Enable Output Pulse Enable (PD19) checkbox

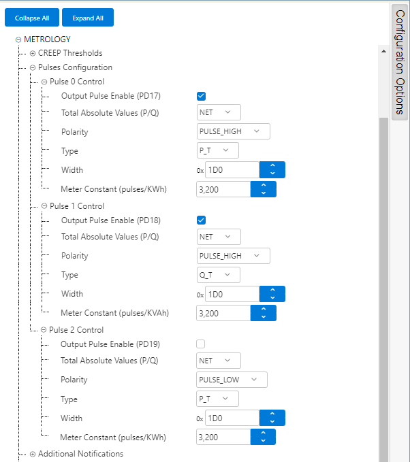point(201,344)
